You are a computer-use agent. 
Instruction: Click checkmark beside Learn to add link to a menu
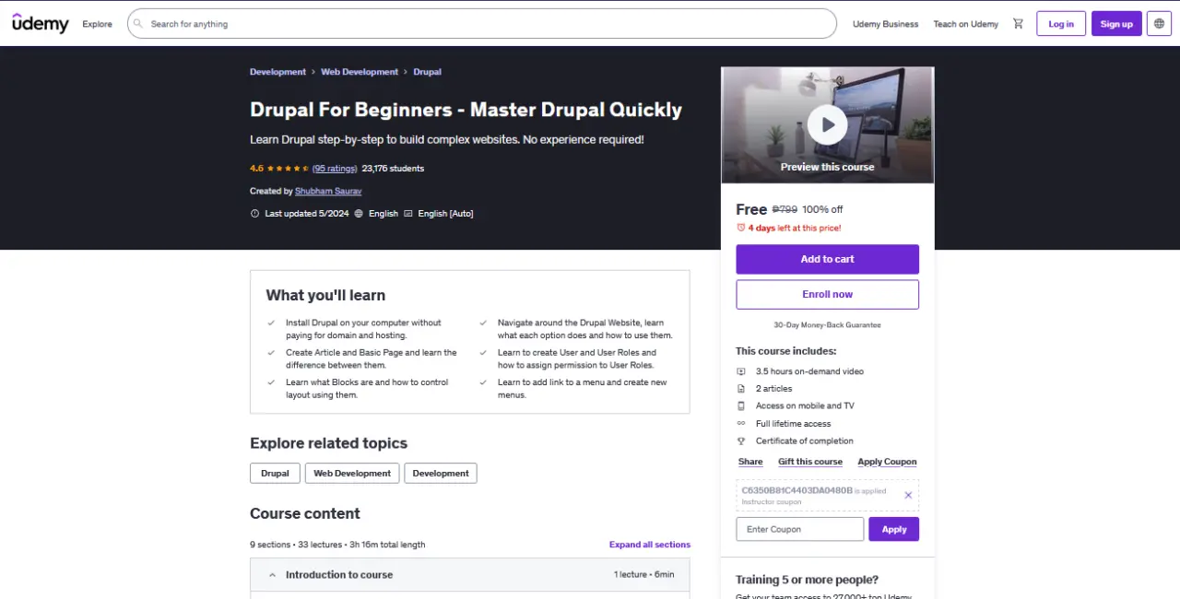point(483,382)
